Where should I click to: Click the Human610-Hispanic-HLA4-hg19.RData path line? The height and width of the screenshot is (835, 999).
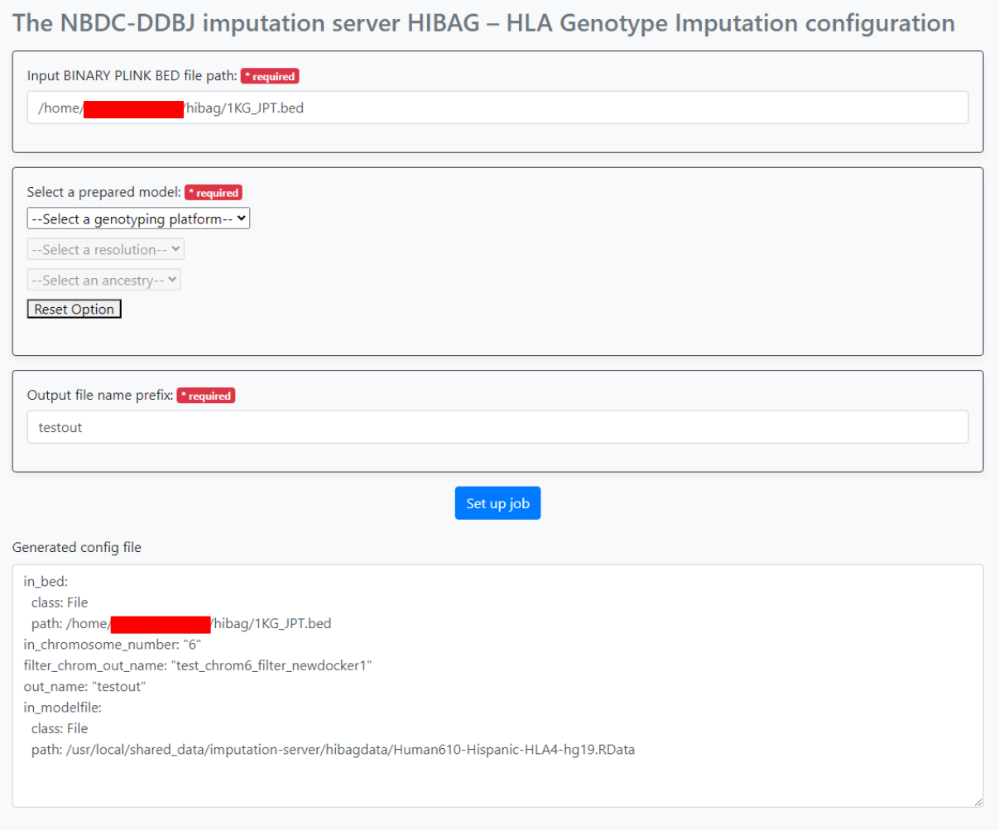coord(333,750)
